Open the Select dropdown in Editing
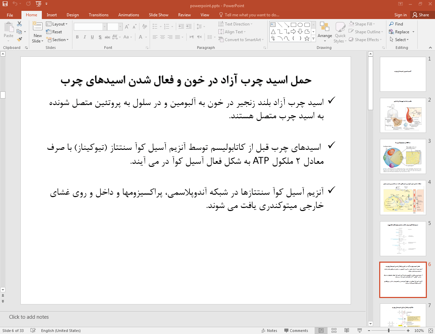The image size is (435, 334). coord(400,40)
